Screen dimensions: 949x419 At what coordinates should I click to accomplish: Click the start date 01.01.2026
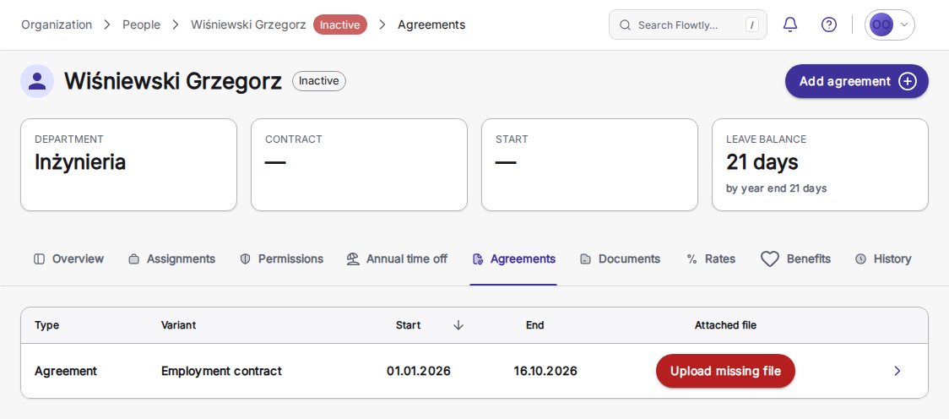point(419,371)
